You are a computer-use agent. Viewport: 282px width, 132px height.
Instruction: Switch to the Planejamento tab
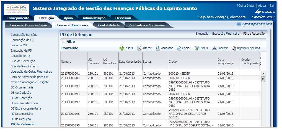18,18
